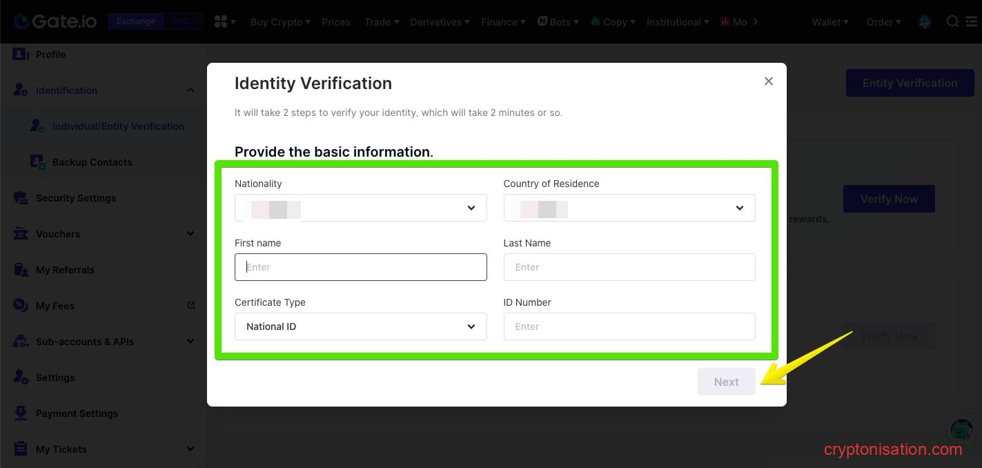Click the My Referrals sidebar icon
The width and height of the screenshot is (982, 468).
click(x=21, y=270)
